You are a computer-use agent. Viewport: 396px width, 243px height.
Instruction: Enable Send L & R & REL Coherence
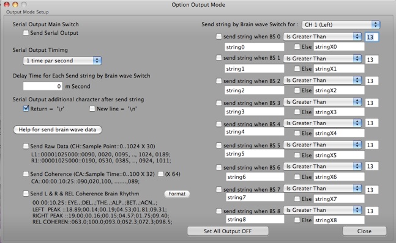[26, 194]
